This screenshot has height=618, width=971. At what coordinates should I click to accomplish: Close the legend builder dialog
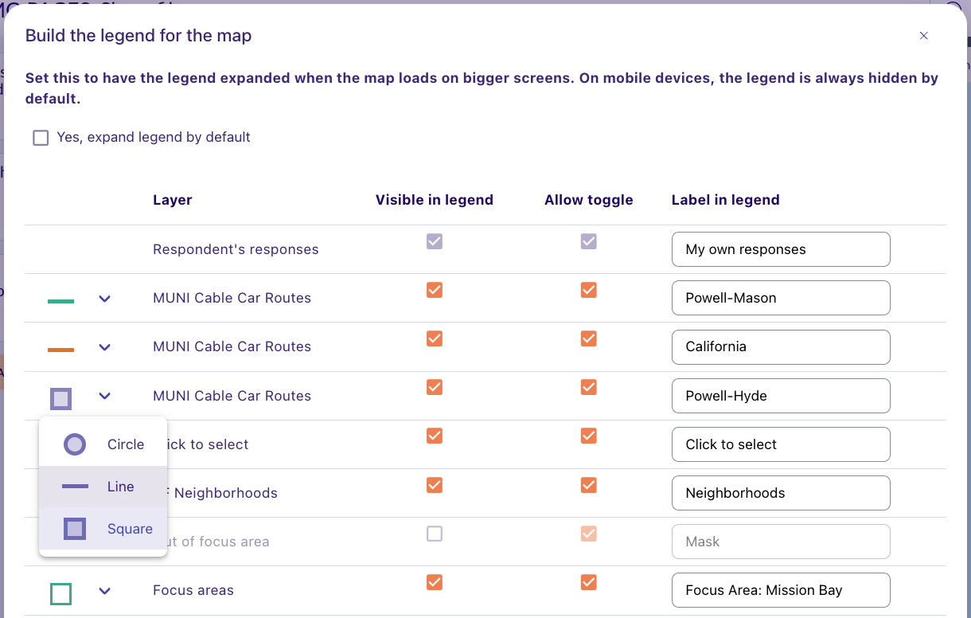point(924,36)
